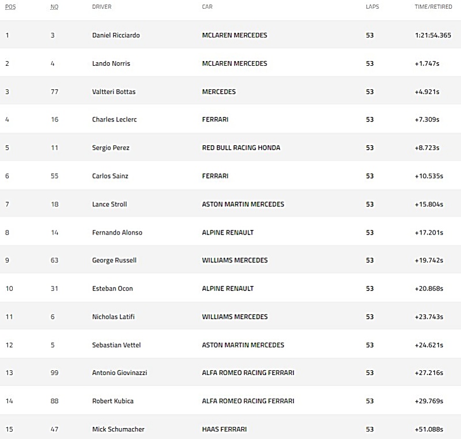Select Sebastian Vettel driver name

tap(116, 345)
